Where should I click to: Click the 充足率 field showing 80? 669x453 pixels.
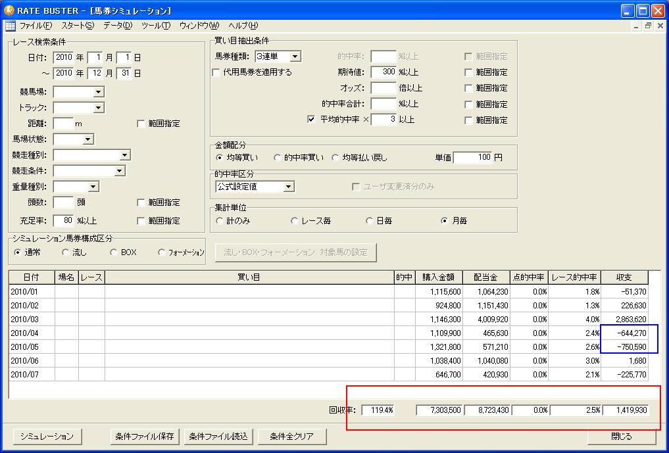coord(64,220)
